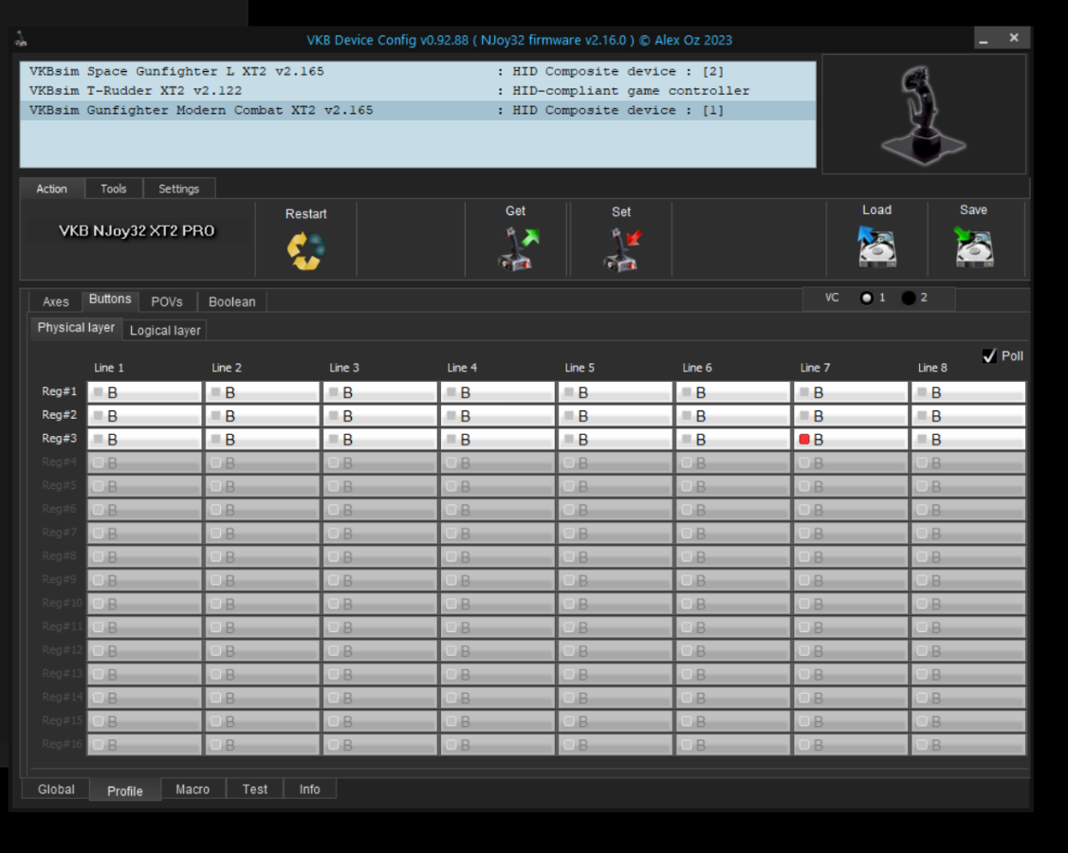The image size is (1068, 853).
Task: Open the Test bottom tab
Action: [x=255, y=789]
